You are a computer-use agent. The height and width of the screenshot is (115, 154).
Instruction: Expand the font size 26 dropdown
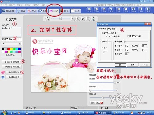tap(20, 44)
